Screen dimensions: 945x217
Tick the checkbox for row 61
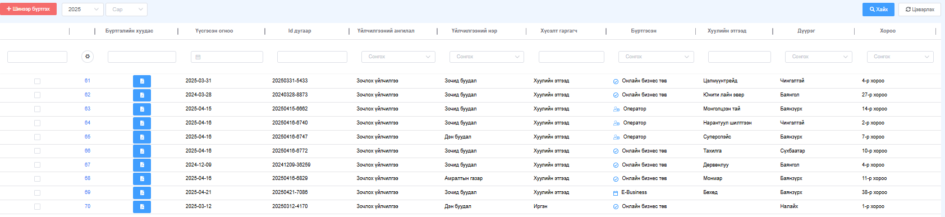coord(37,81)
